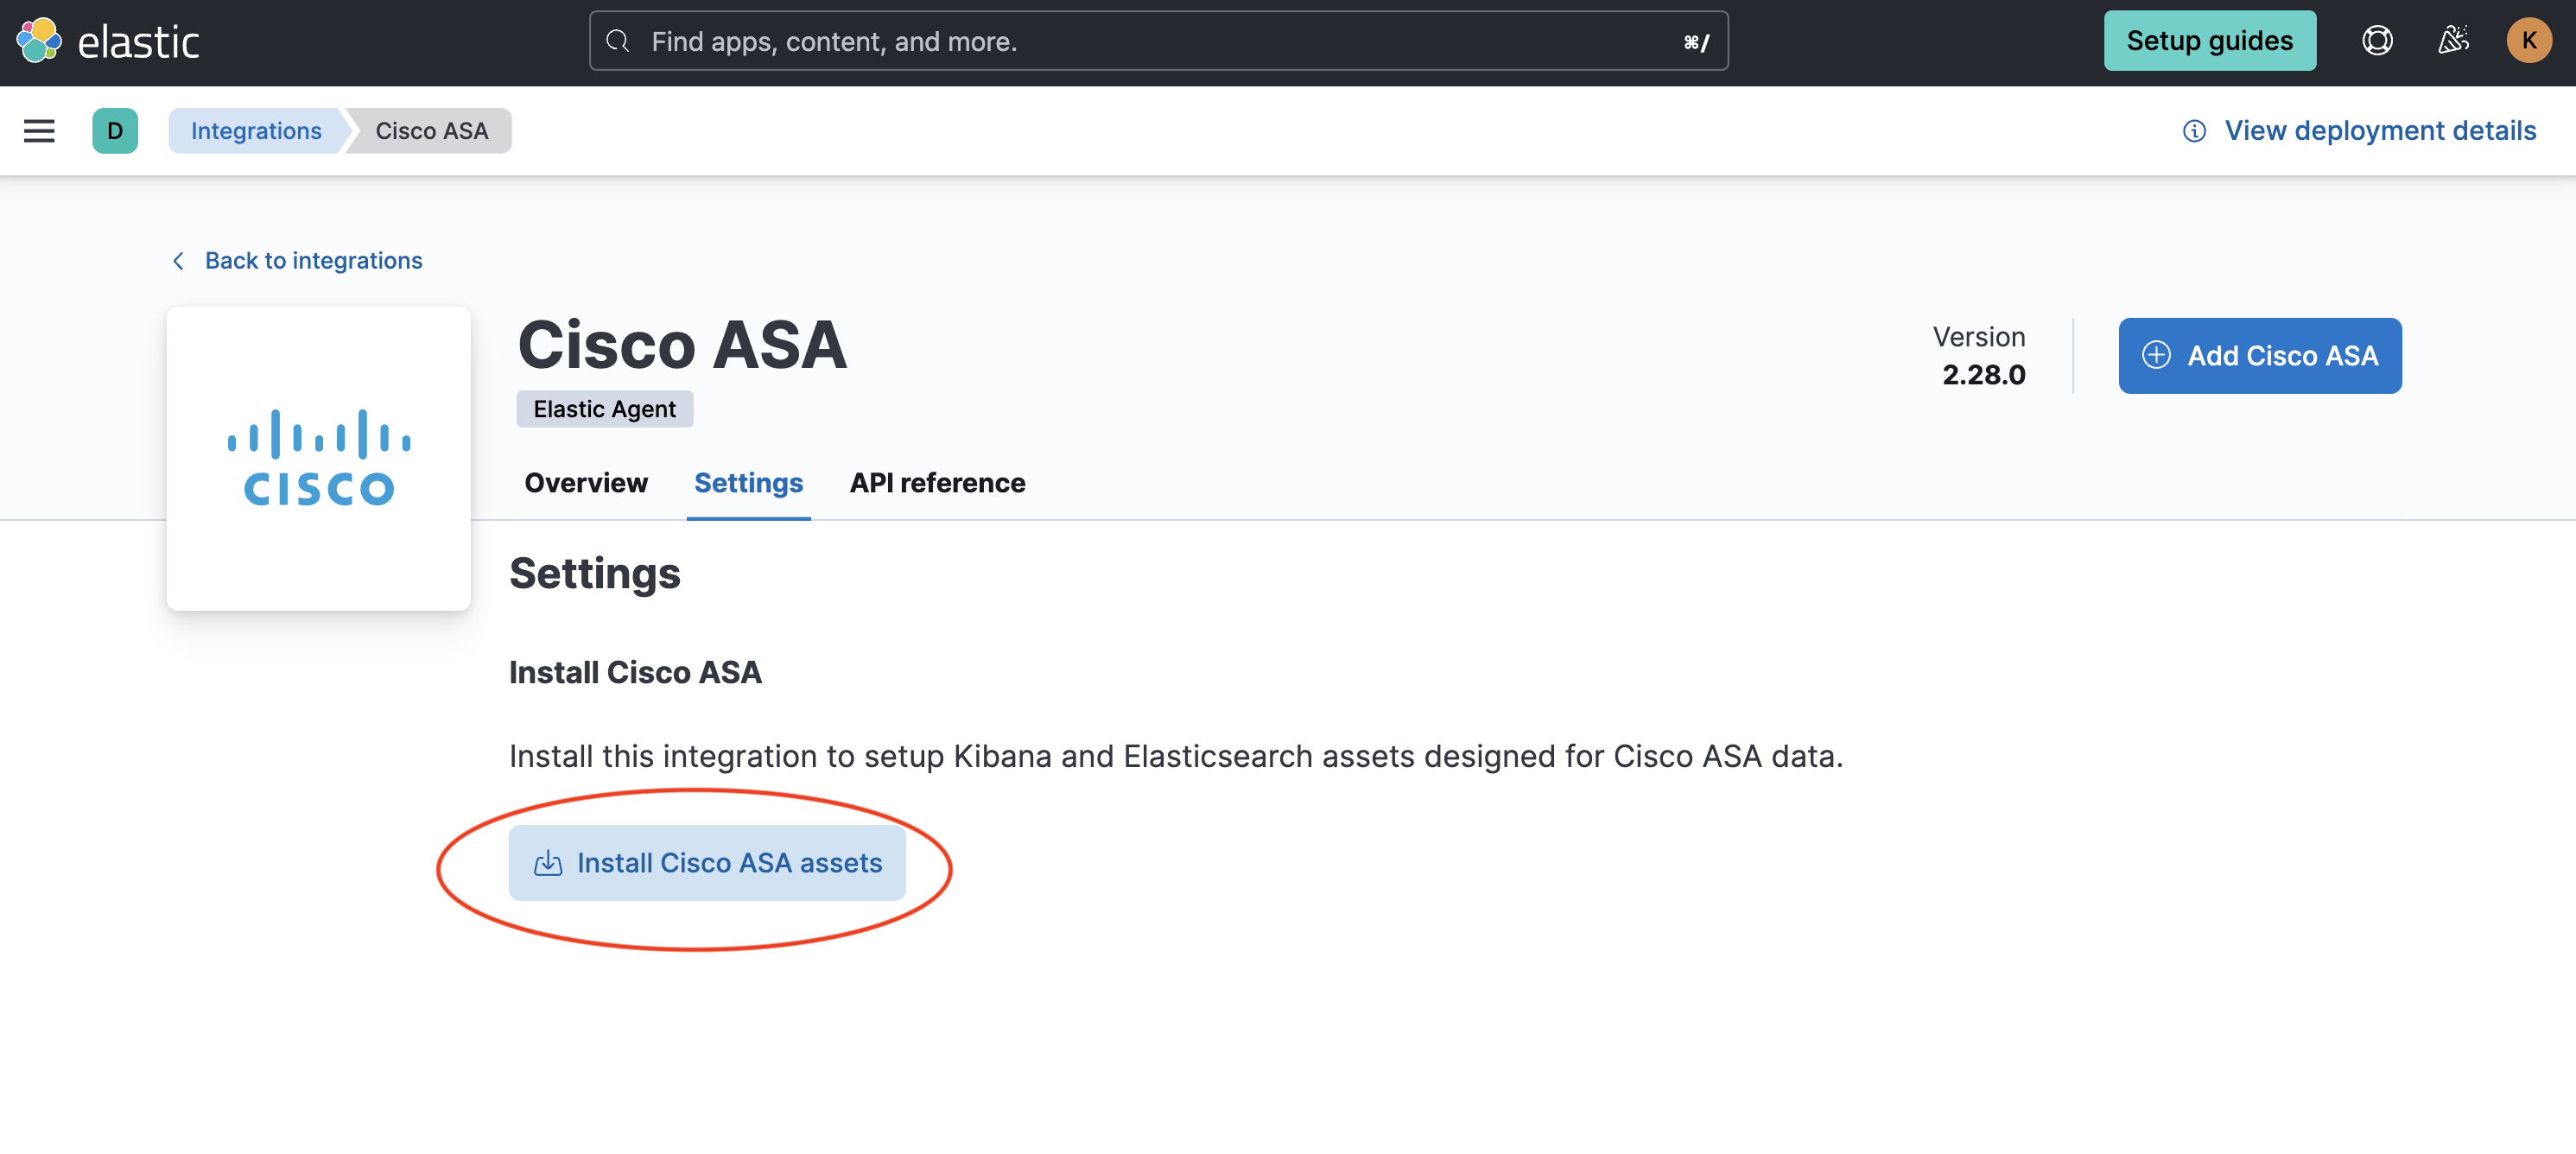The width and height of the screenshot is (2576, 1154).
Task: Click the Integrations breadcrumb
Action: point(255,131)
